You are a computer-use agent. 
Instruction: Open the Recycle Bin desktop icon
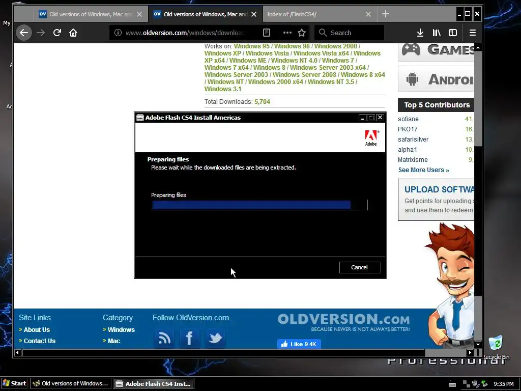[x=496, y=347]
